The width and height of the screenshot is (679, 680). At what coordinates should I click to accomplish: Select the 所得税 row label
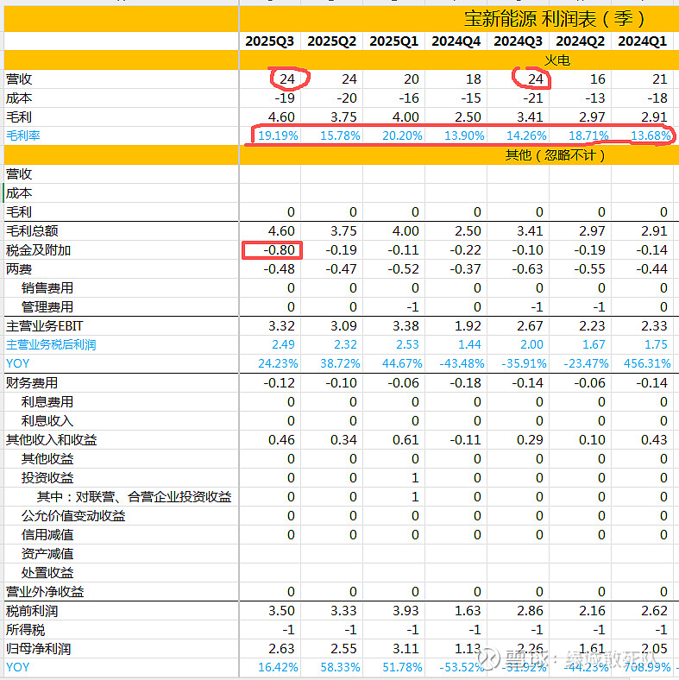(25, 630)
